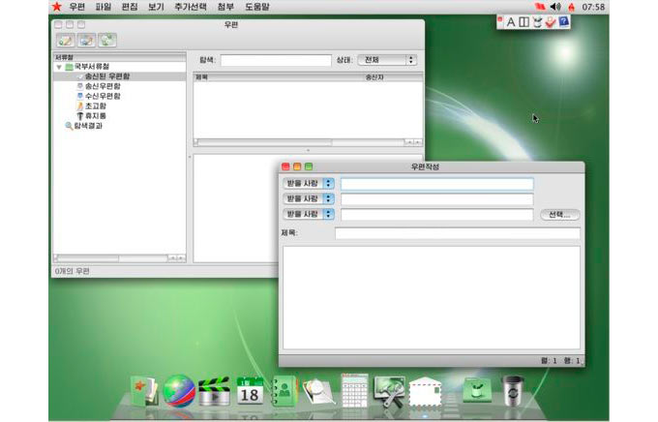The image size is (658, 422).
Task: Open the trash can in the dock
Action: click(511, 390)
